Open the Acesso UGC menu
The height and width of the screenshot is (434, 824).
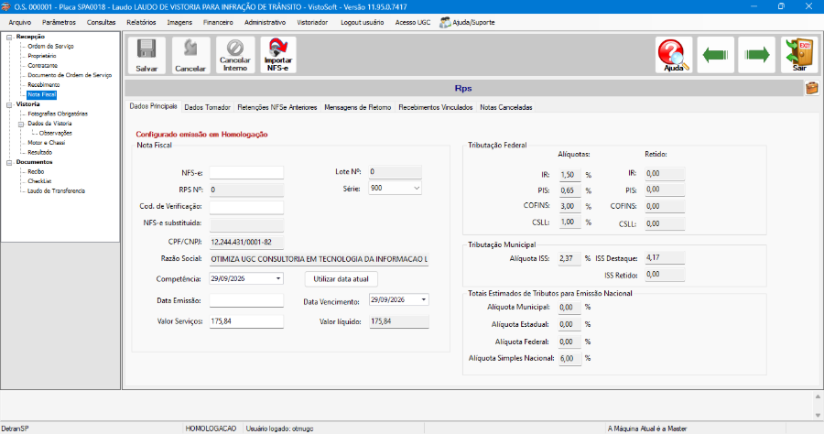point(413,22)
